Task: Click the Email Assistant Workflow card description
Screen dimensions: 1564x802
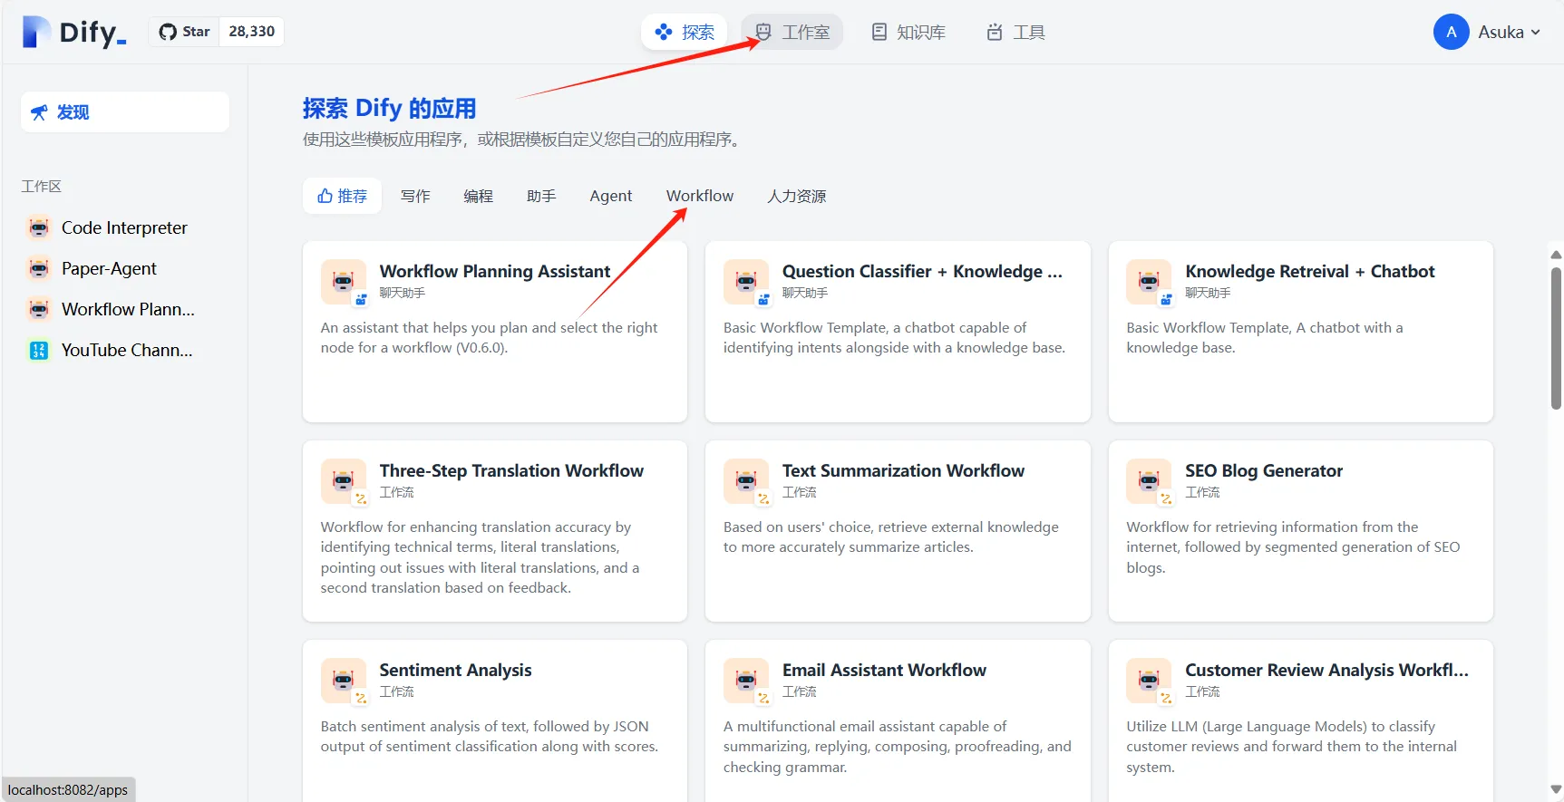Action: click(898, 747)
